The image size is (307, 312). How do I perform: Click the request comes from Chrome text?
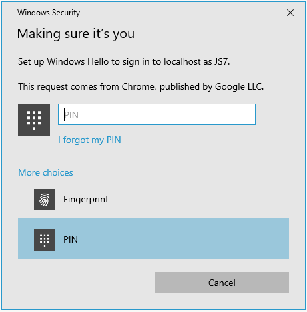point(141,86)
